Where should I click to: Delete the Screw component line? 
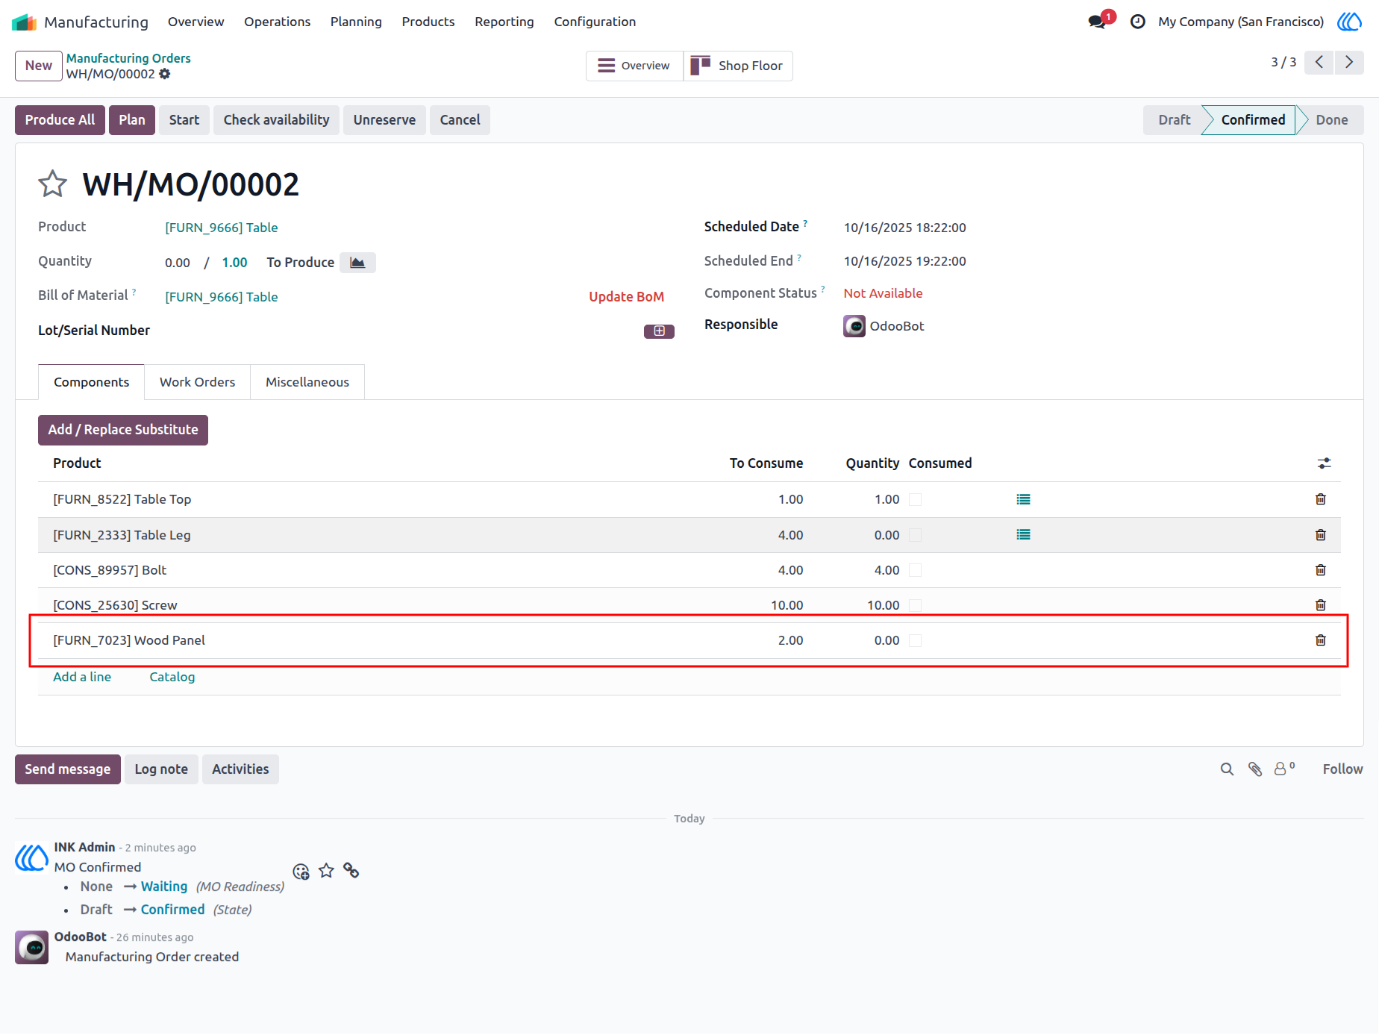[1320, 605]
